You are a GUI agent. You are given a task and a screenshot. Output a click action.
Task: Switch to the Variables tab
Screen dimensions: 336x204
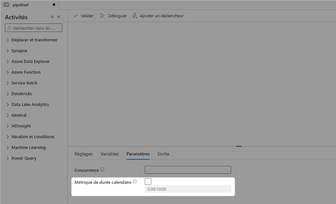point(109,154)
